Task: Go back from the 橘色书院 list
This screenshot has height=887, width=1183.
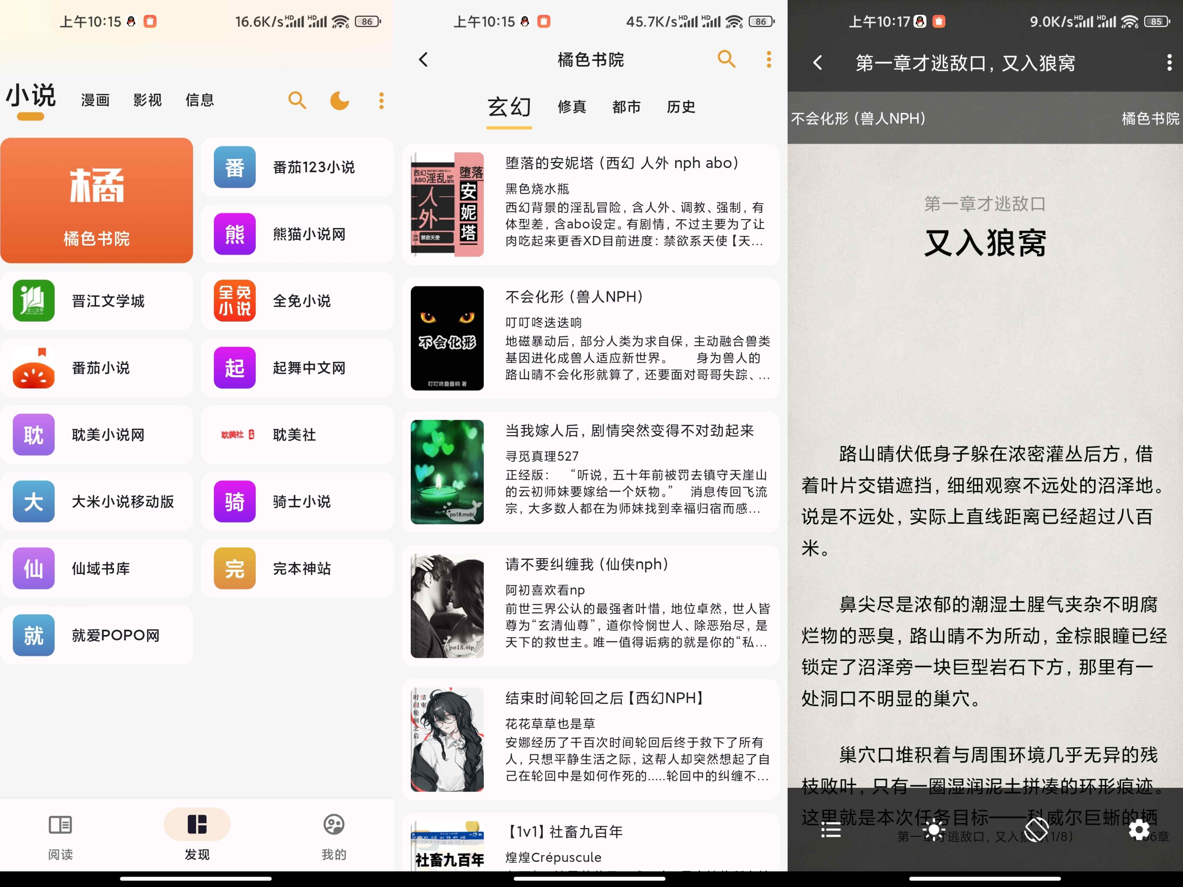Action: coord(423,59)
